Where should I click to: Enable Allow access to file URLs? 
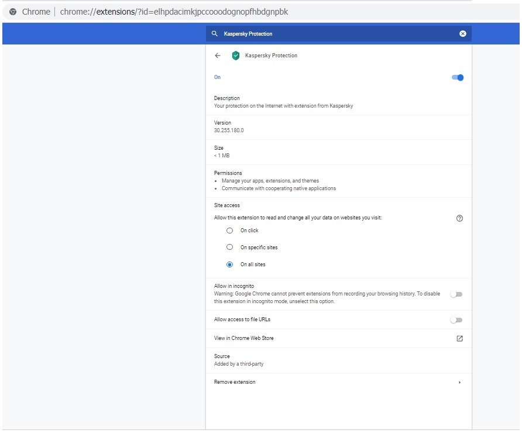456,320
